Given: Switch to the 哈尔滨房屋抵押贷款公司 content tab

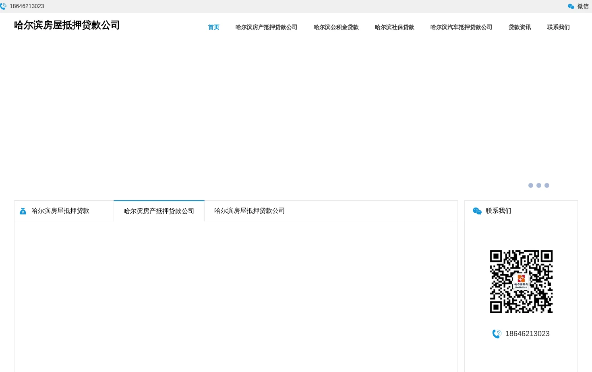Looking at the screenshot, I should 249,211.
